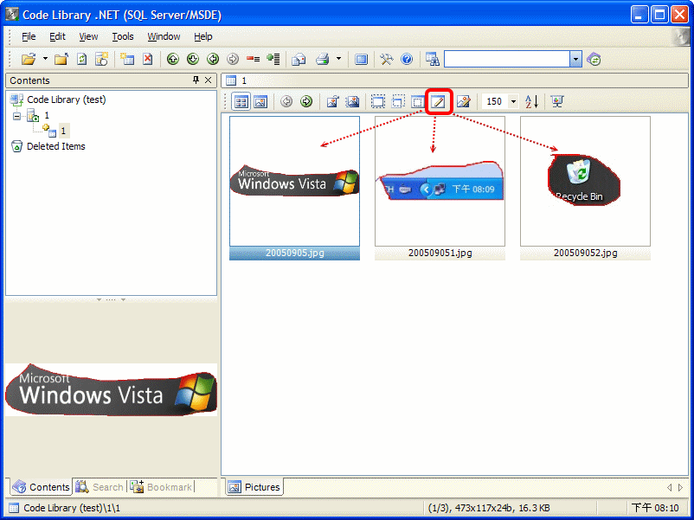The height and width of the screenshot is (520, 694).
Task: Click the binoculars search icon
Action: click(433, 59)
